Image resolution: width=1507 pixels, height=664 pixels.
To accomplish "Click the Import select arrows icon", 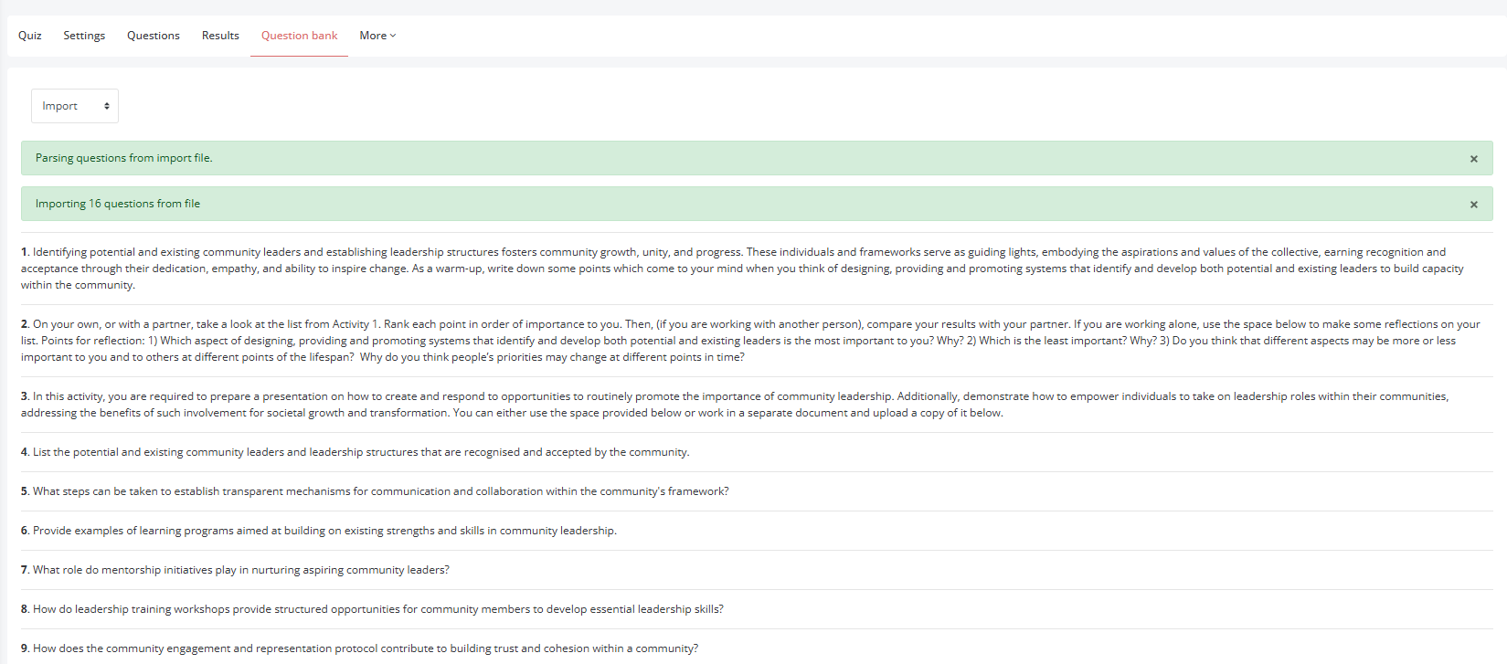I will (x=107, y=106).
